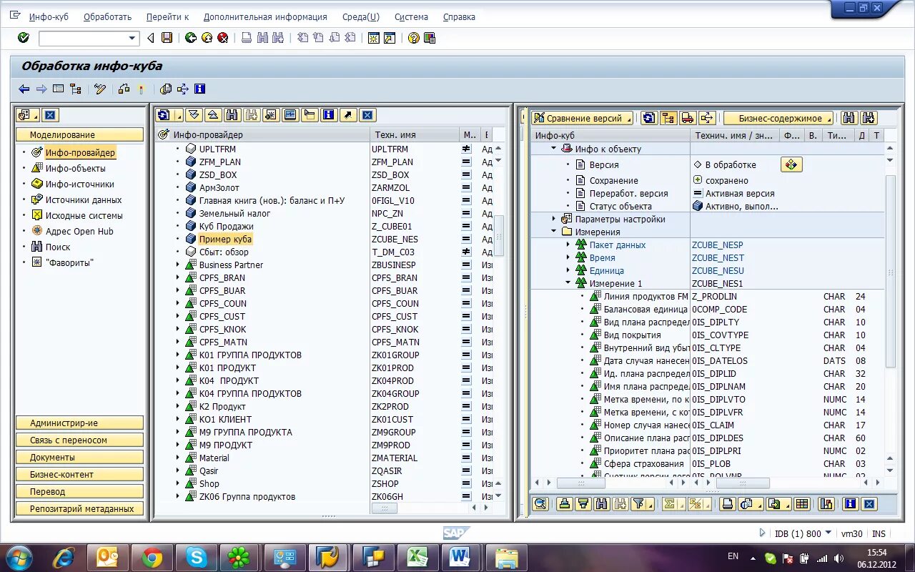The image size is (915, 572).
Task: Expand the CPFS_BRAN tree node
Action: coord(178,277)
